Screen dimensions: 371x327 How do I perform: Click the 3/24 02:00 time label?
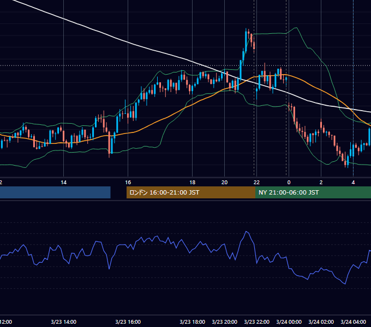point(321,322)
